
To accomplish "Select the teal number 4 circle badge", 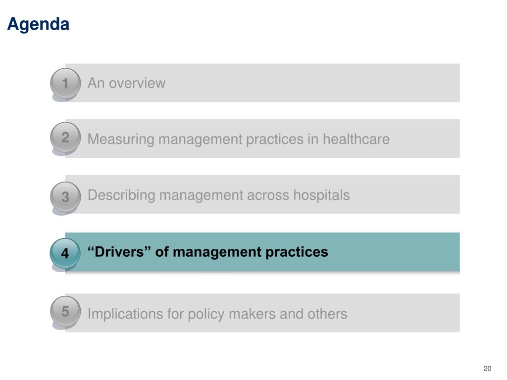I will (x=65, y=253).
